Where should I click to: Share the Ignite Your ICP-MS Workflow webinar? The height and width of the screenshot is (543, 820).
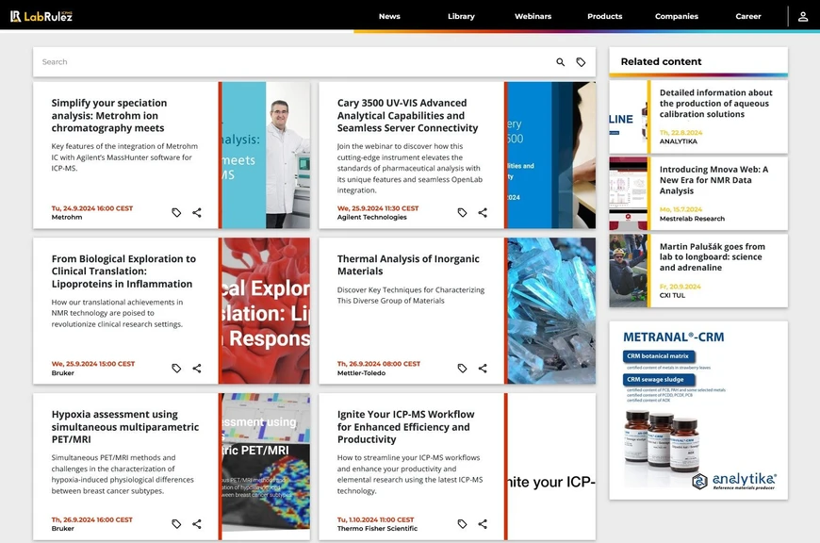pos(483,523)
